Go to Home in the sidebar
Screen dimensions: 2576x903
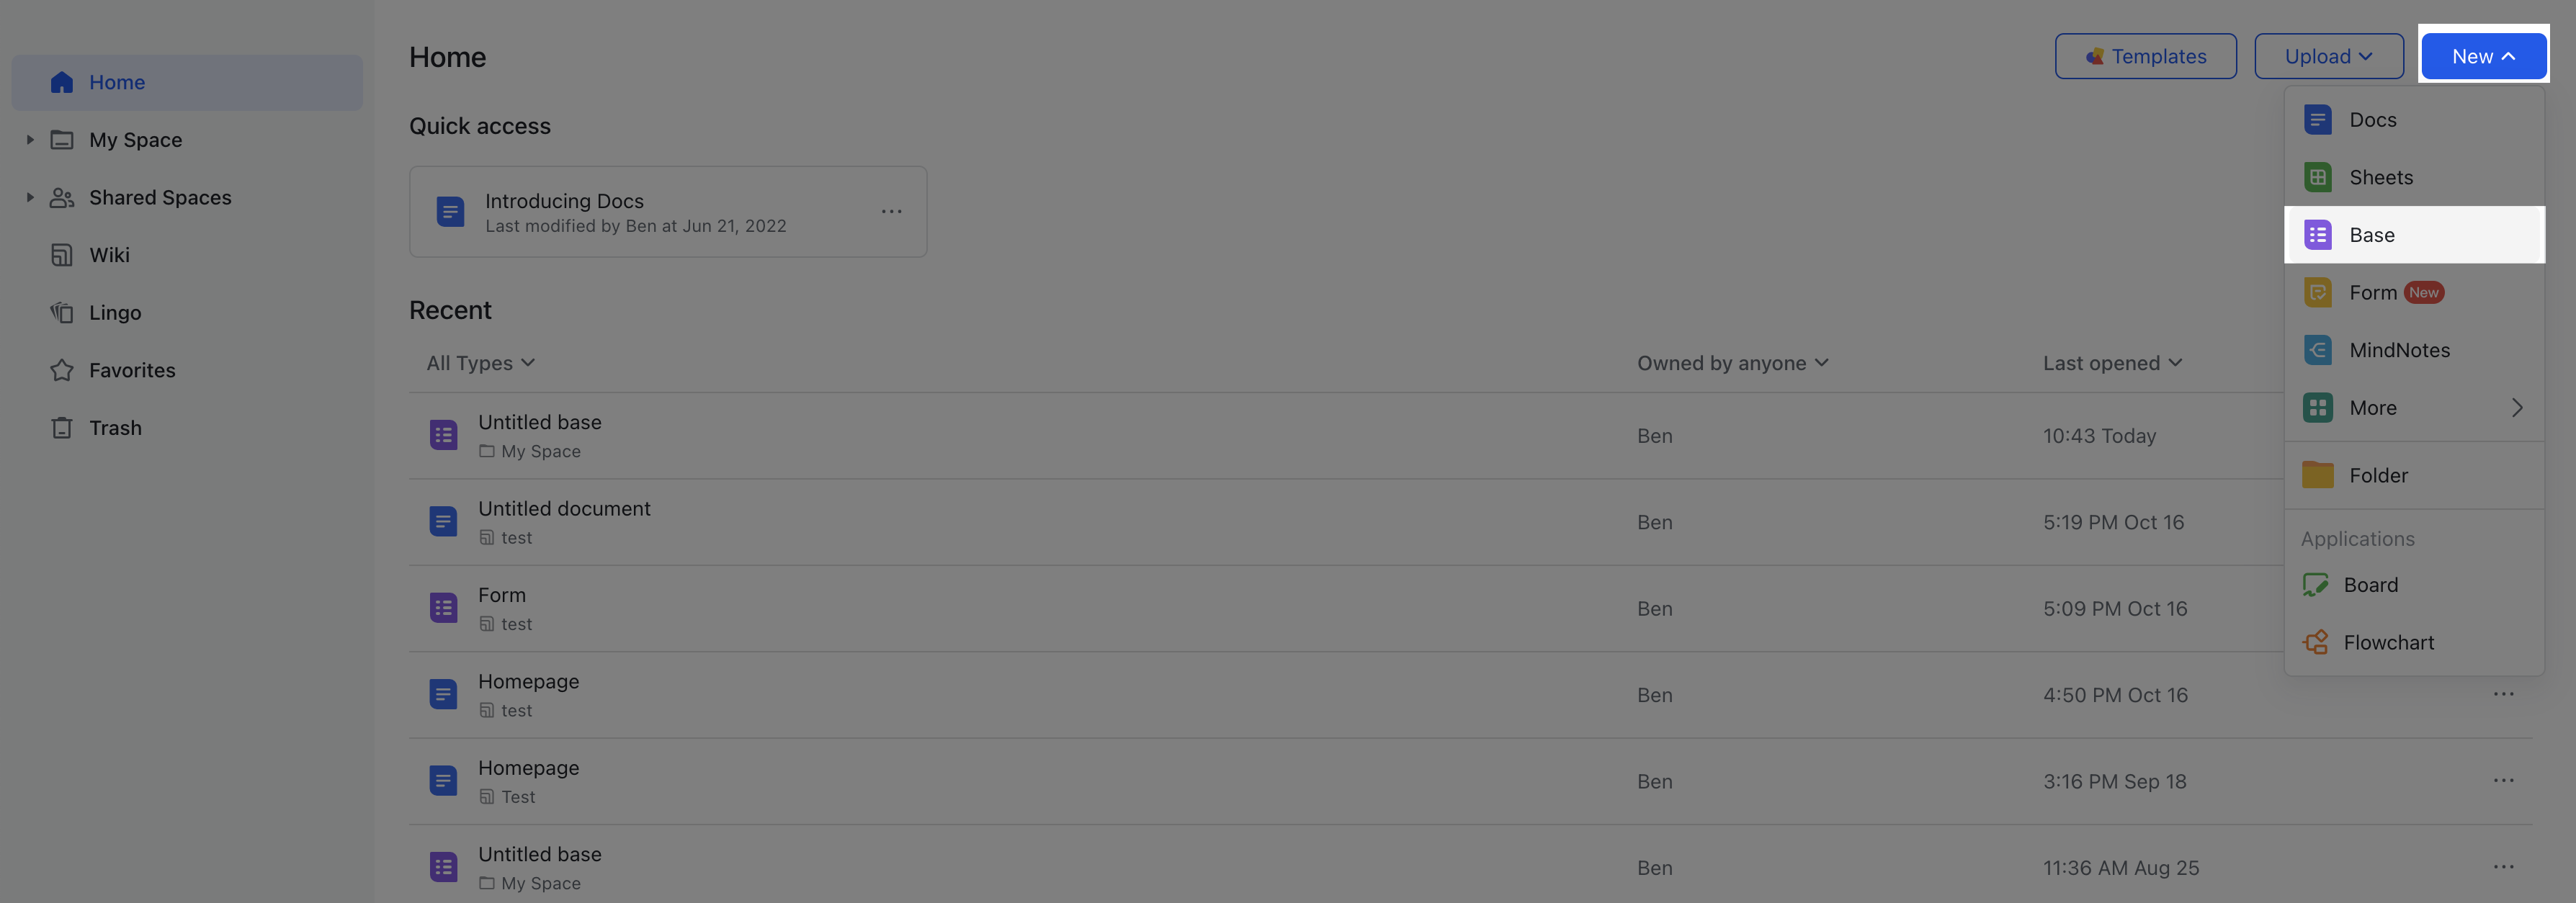(x=117, y=82)
